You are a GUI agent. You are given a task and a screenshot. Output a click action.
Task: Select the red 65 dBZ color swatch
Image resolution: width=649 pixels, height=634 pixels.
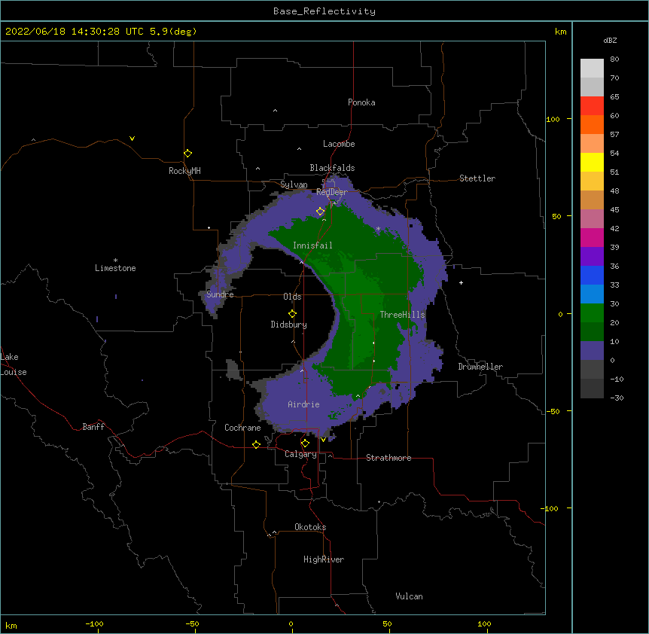[x=592, y=105]
